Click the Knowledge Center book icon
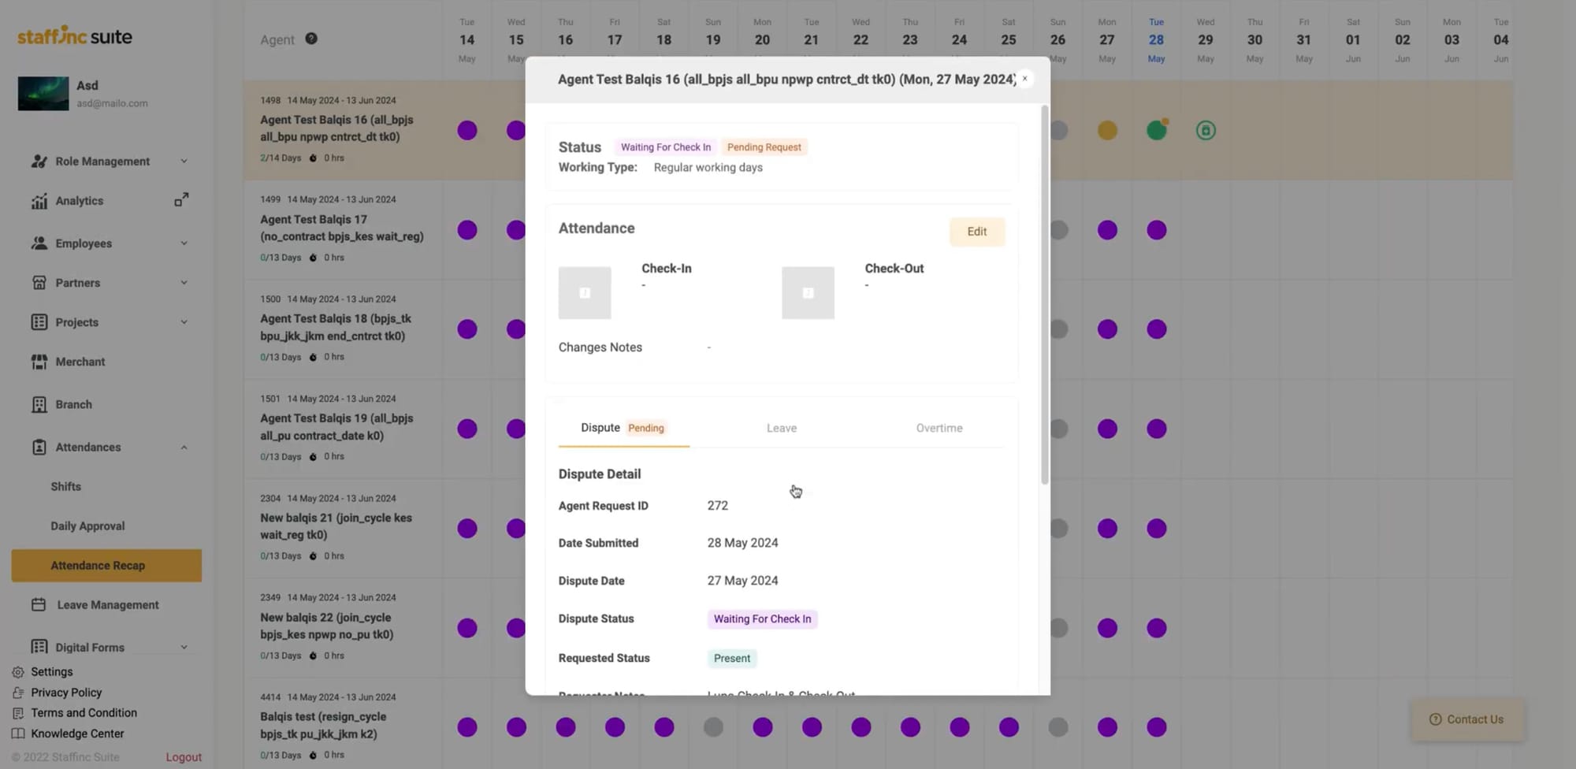This screenshot has width=1576, height=769. (x=18, y=734)
